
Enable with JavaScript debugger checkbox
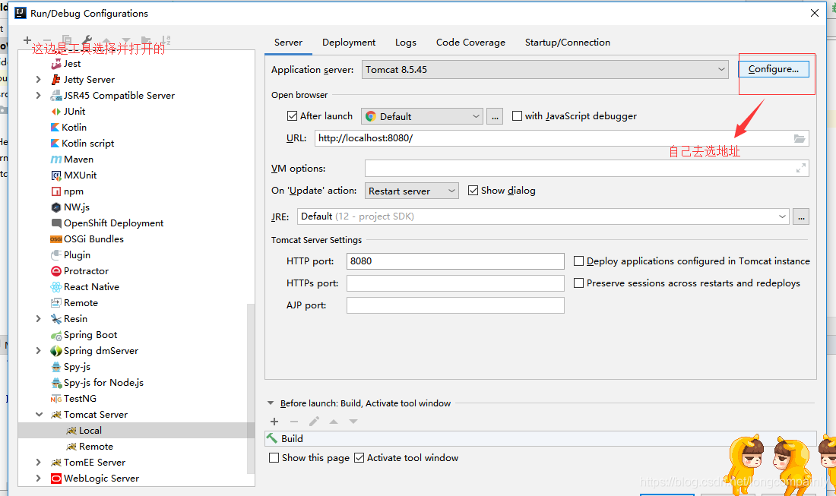pos(517,115)
